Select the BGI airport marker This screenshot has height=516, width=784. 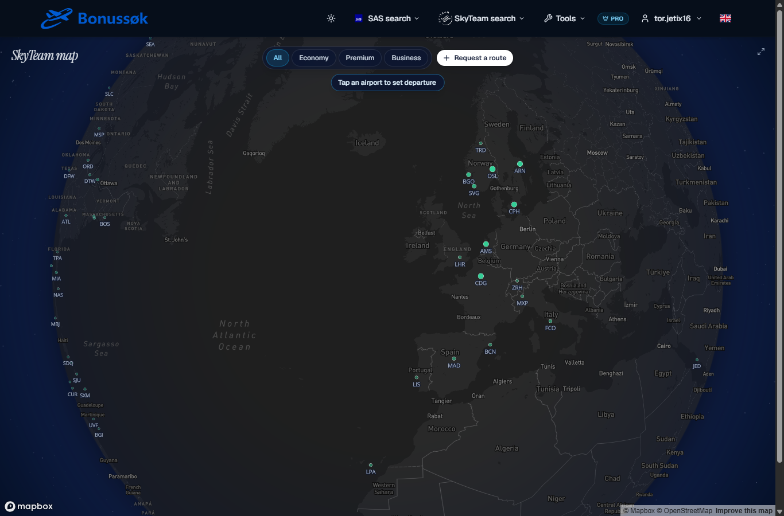(99, 429)
